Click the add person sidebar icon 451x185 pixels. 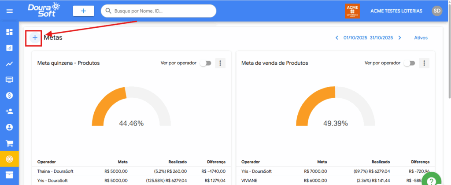point(9,111)
